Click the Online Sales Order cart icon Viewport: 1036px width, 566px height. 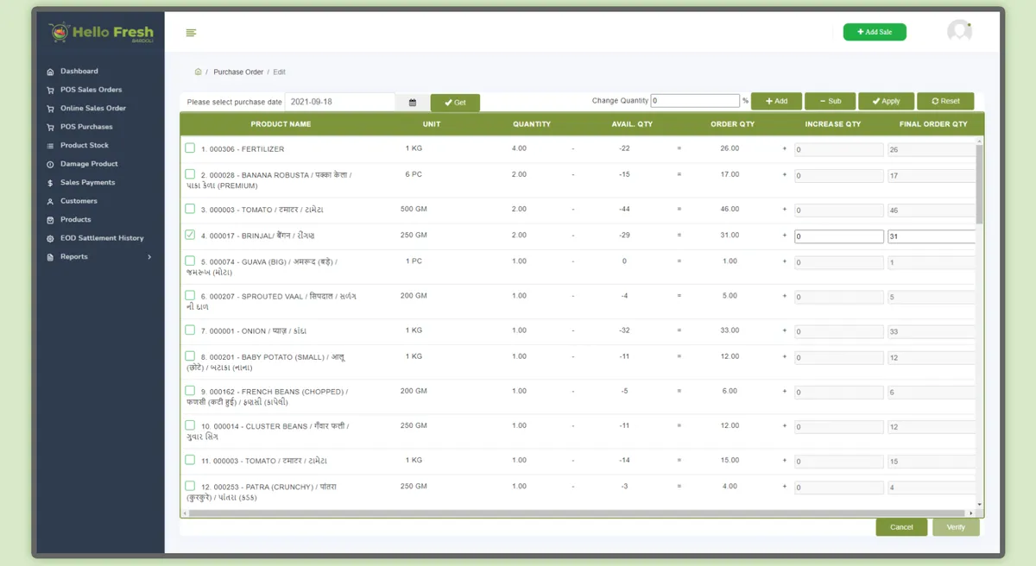[51, 109]
